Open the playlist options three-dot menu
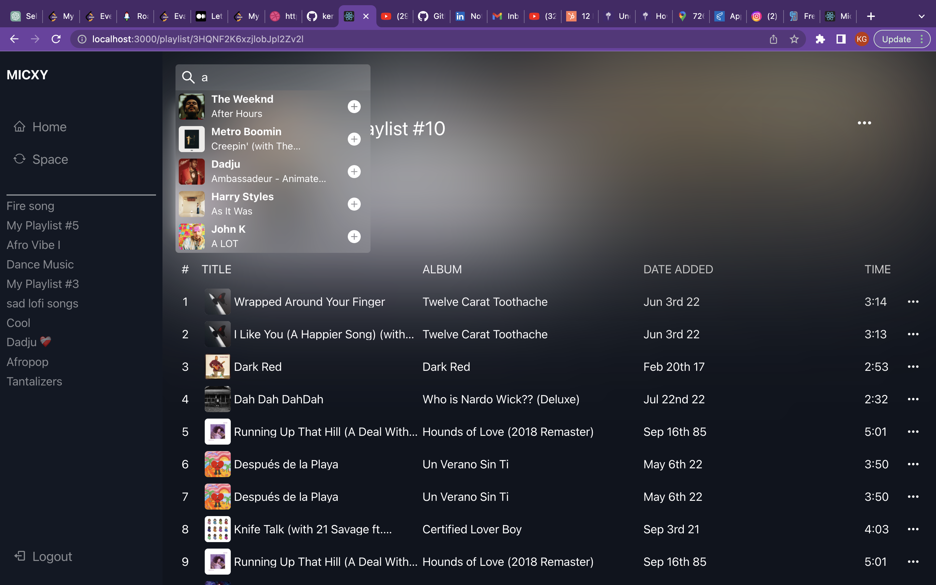The image size is (936, 585). pos(864,123)
